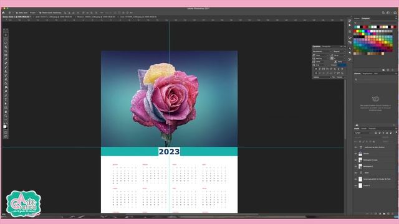
Task: Select the Lasso tool
Action: point(6,43)
